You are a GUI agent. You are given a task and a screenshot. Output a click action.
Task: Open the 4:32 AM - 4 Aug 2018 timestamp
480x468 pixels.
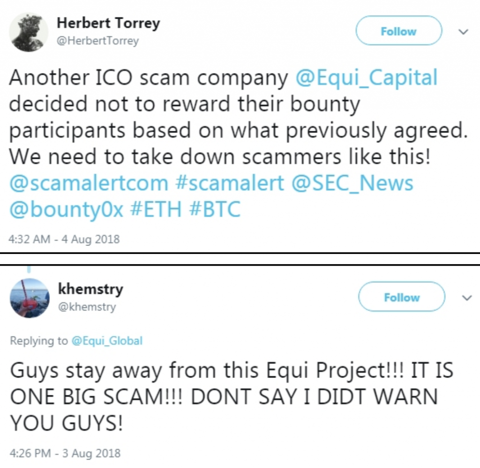(64, 239)
